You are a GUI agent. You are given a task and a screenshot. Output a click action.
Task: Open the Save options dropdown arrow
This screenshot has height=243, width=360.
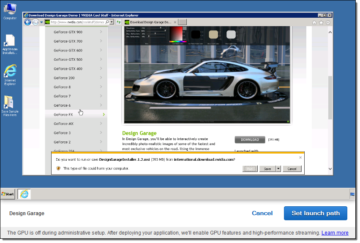278,169
